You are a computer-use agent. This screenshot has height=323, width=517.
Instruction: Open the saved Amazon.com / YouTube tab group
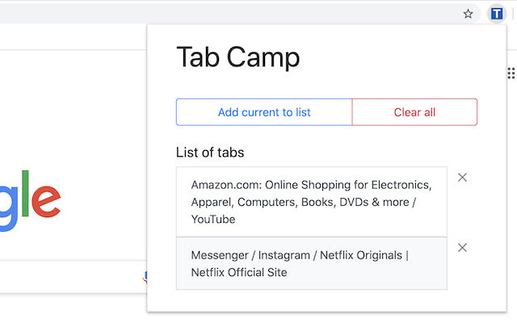(x=311, y=202)
